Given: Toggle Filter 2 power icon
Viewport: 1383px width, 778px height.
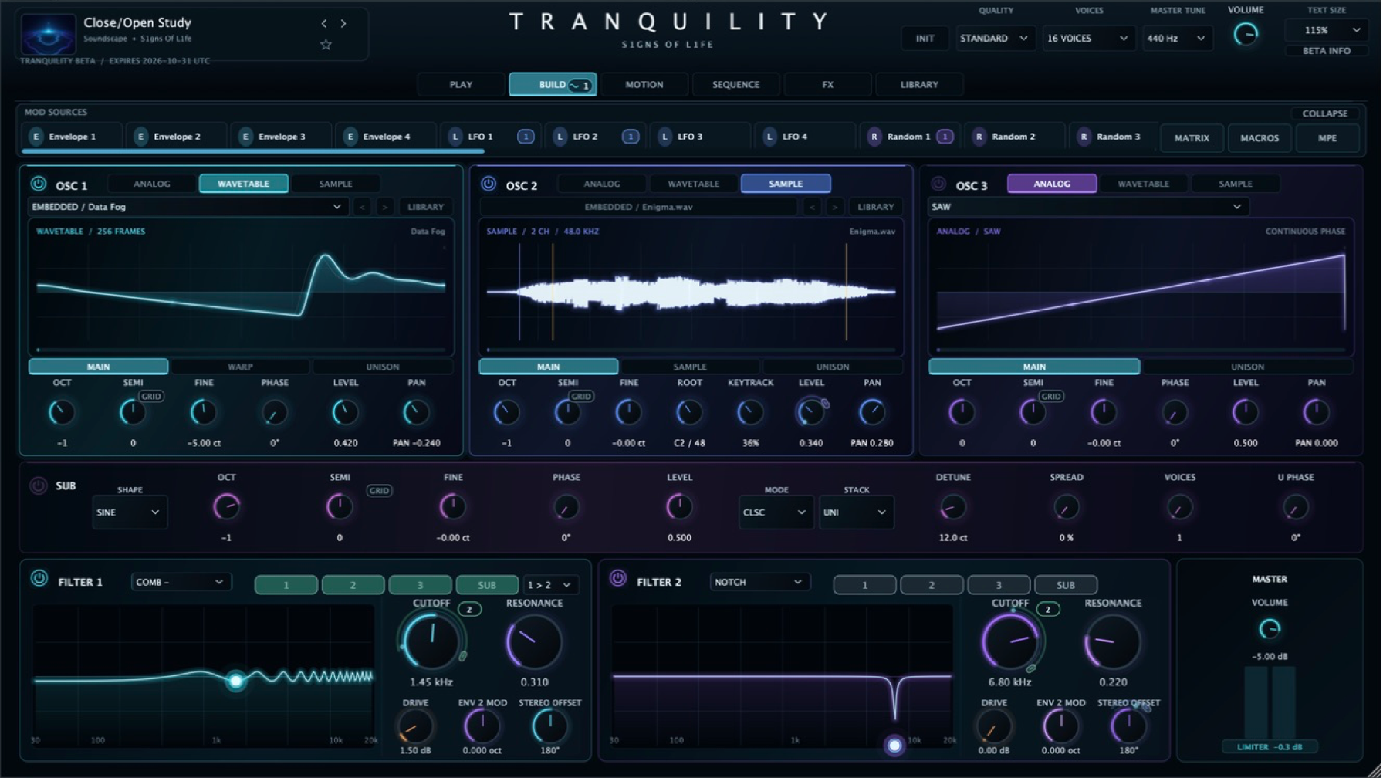Looking at the screenshot, I should 617,579.
